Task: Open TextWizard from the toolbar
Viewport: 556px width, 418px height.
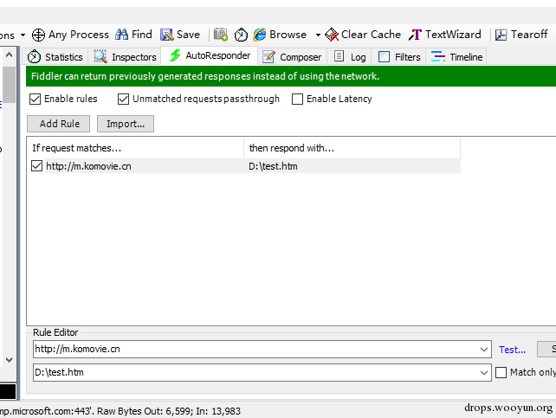Action: (445, 35)
